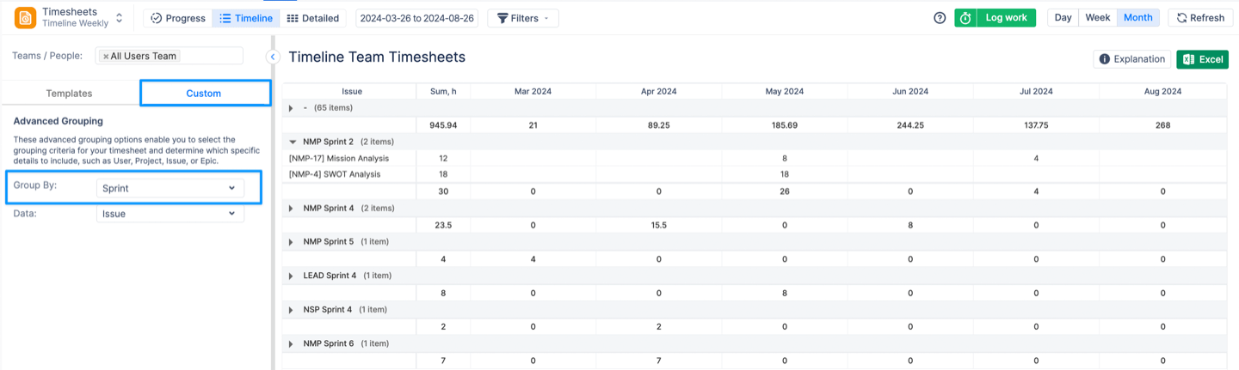The image size is (1239, 370).
Task: Switch to Week view
Action: coord(1097,18)
